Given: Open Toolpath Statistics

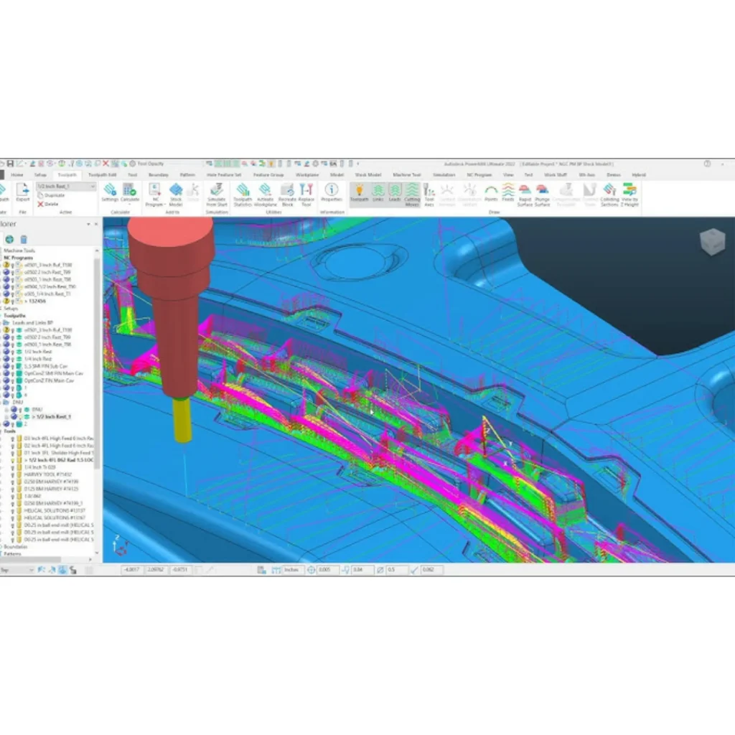Looking at the screenshot, I should 243,194.
